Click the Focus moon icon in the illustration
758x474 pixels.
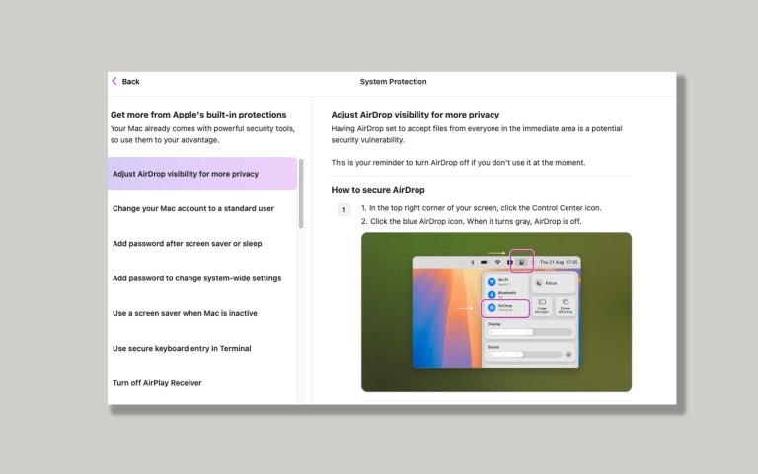(x=540, y=283)
